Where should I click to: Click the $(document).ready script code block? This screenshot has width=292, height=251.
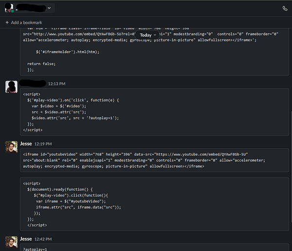tap(154, 203)
